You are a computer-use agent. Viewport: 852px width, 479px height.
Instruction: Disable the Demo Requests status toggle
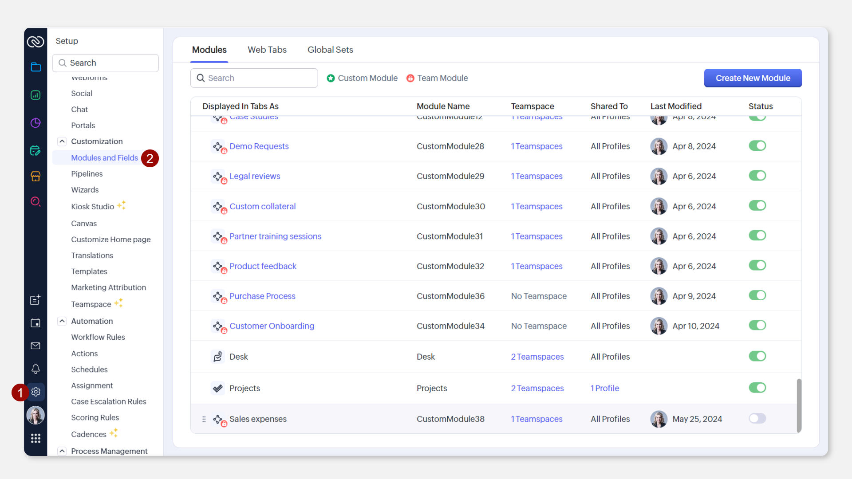click(x=757, y=146)
